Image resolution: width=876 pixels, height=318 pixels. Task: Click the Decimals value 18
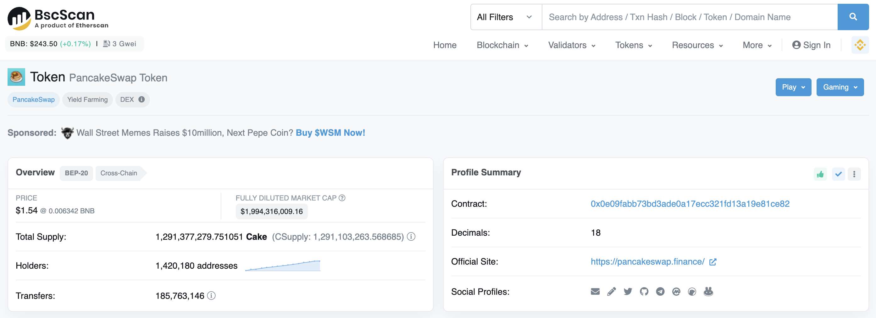(x=596, y=233)
